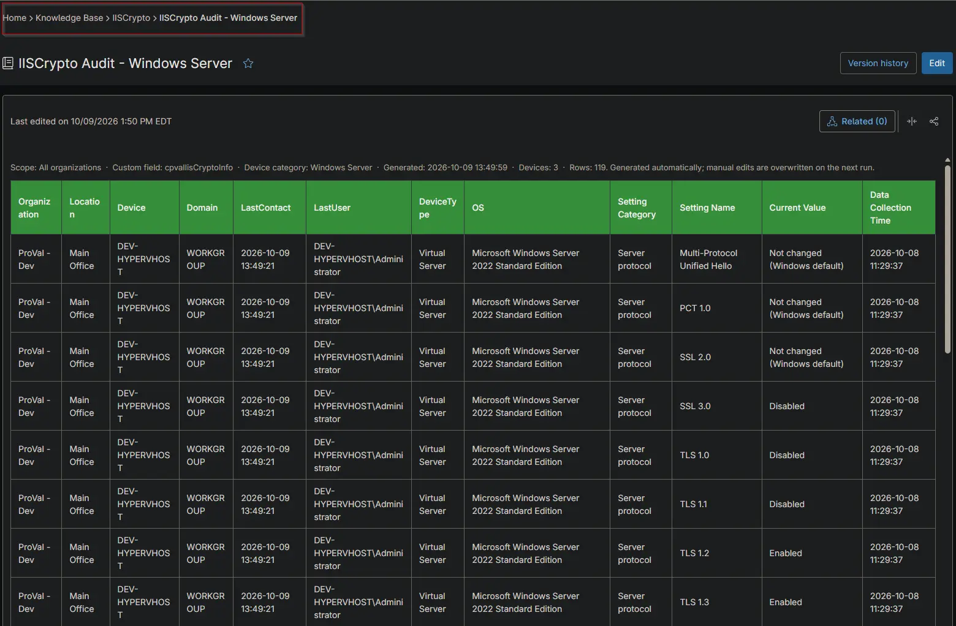Click Not changed value in PCT 1.0 row
The width and height of the screenshot is (956, 626).
(806, 308)
